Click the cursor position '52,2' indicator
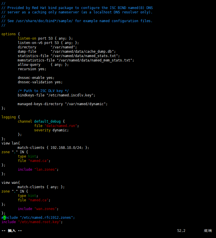The image size is (216, 238). 181,231
